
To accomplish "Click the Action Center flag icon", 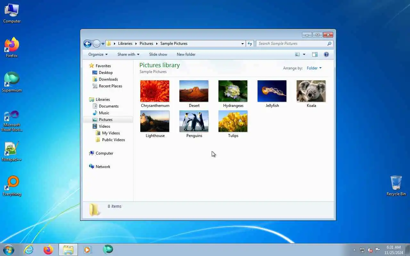I will tap(378, 250).
